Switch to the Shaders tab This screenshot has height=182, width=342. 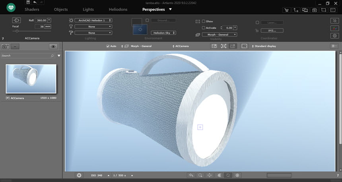coord(32,10)
